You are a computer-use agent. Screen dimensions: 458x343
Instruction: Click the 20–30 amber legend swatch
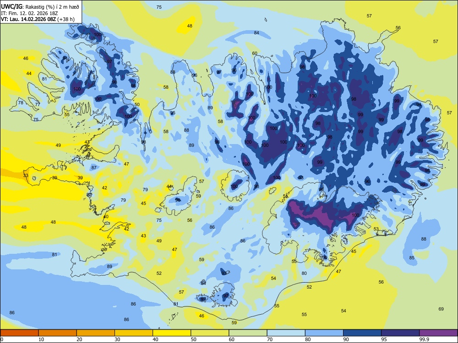click(96, 333)
